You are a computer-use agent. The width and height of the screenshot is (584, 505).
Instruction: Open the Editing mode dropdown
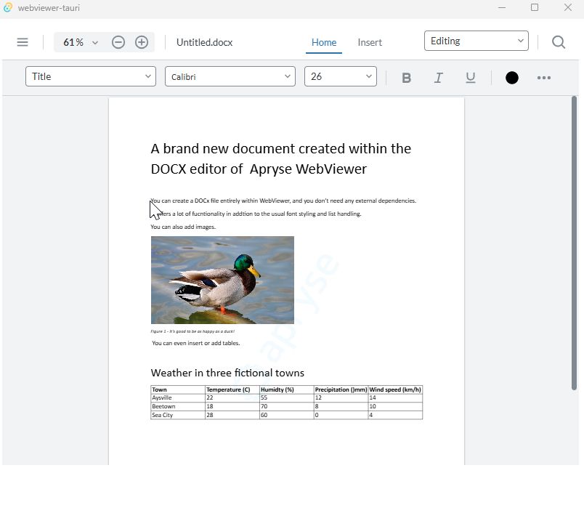(476, 41)
